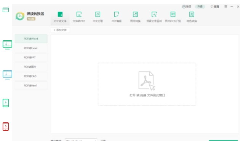Image resolution: width=240 pixels, height=141 pixels.
Task: Click the hamburger menu icon in title bar
Action: point(226,6)
